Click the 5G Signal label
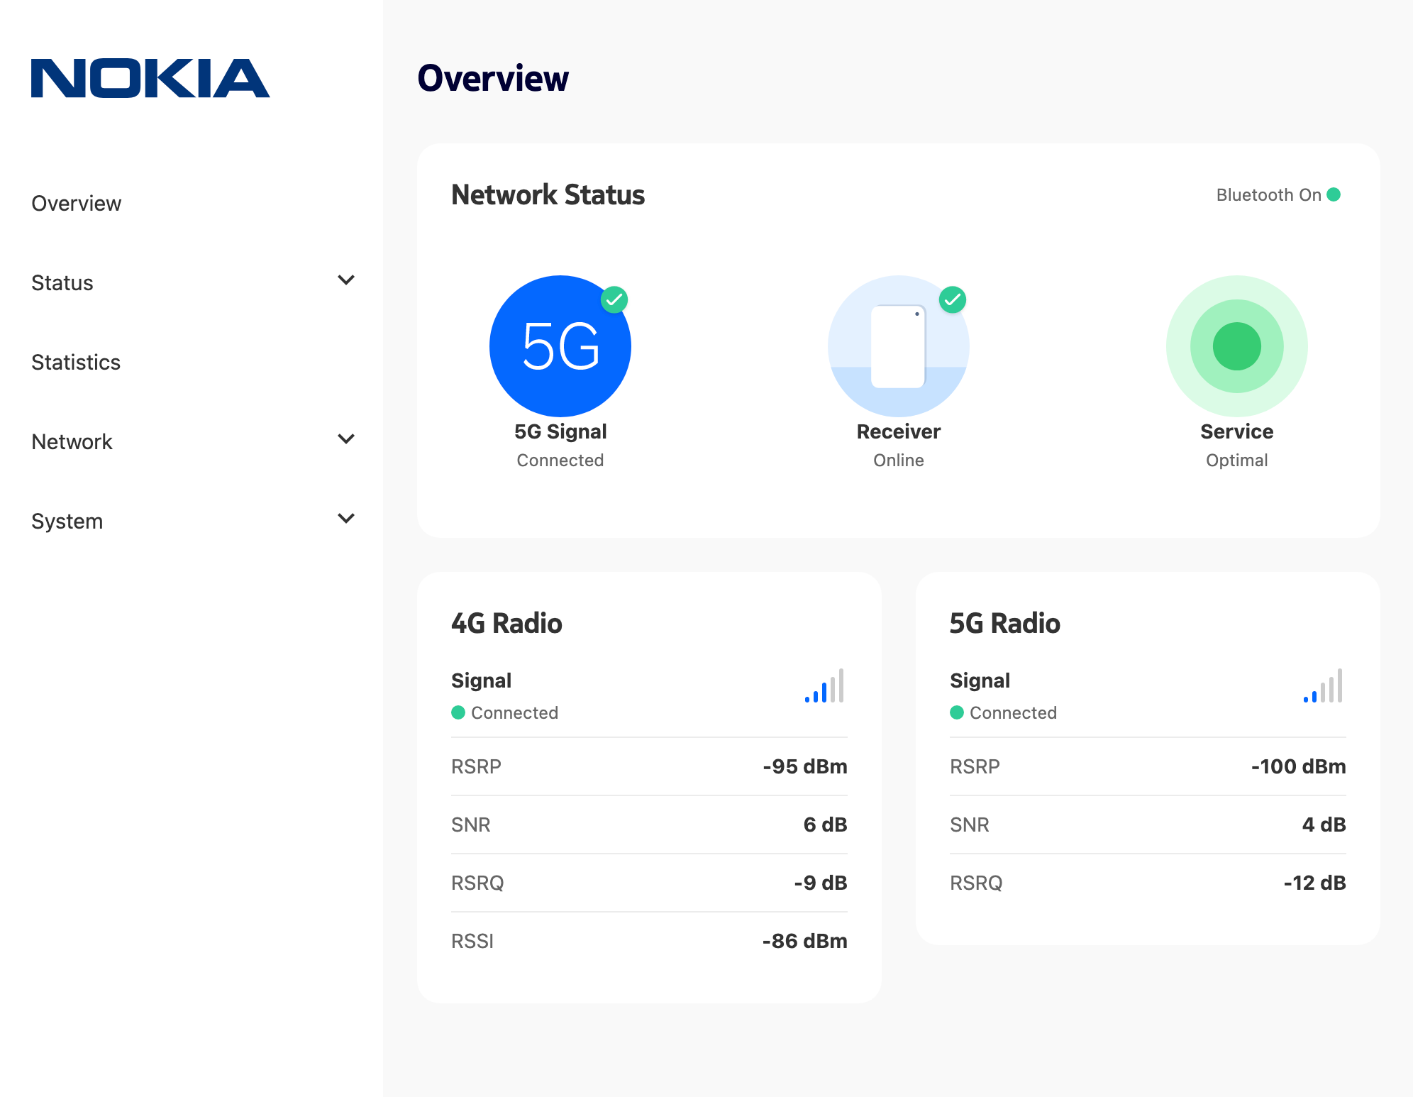 (560, 431)
